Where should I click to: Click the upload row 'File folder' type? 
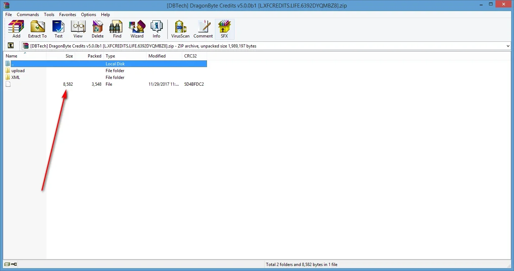[x=115, y=71]
